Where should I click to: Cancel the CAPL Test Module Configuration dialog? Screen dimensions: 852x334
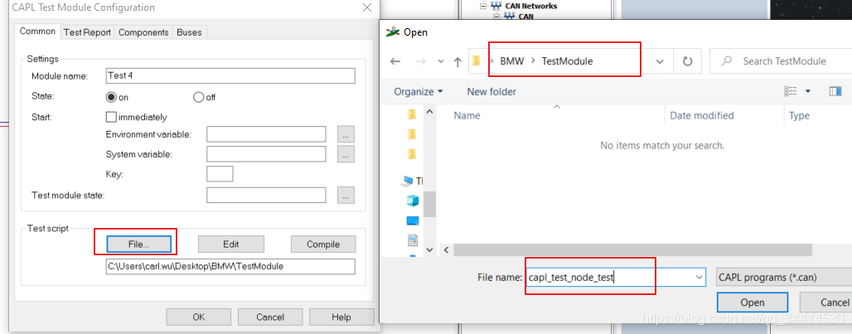270,317
